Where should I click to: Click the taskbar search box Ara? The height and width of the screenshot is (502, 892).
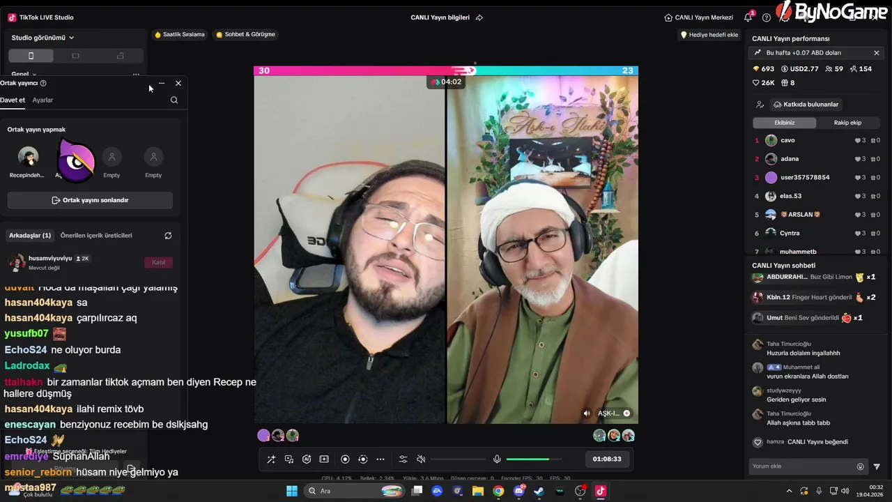pos(355,491)
